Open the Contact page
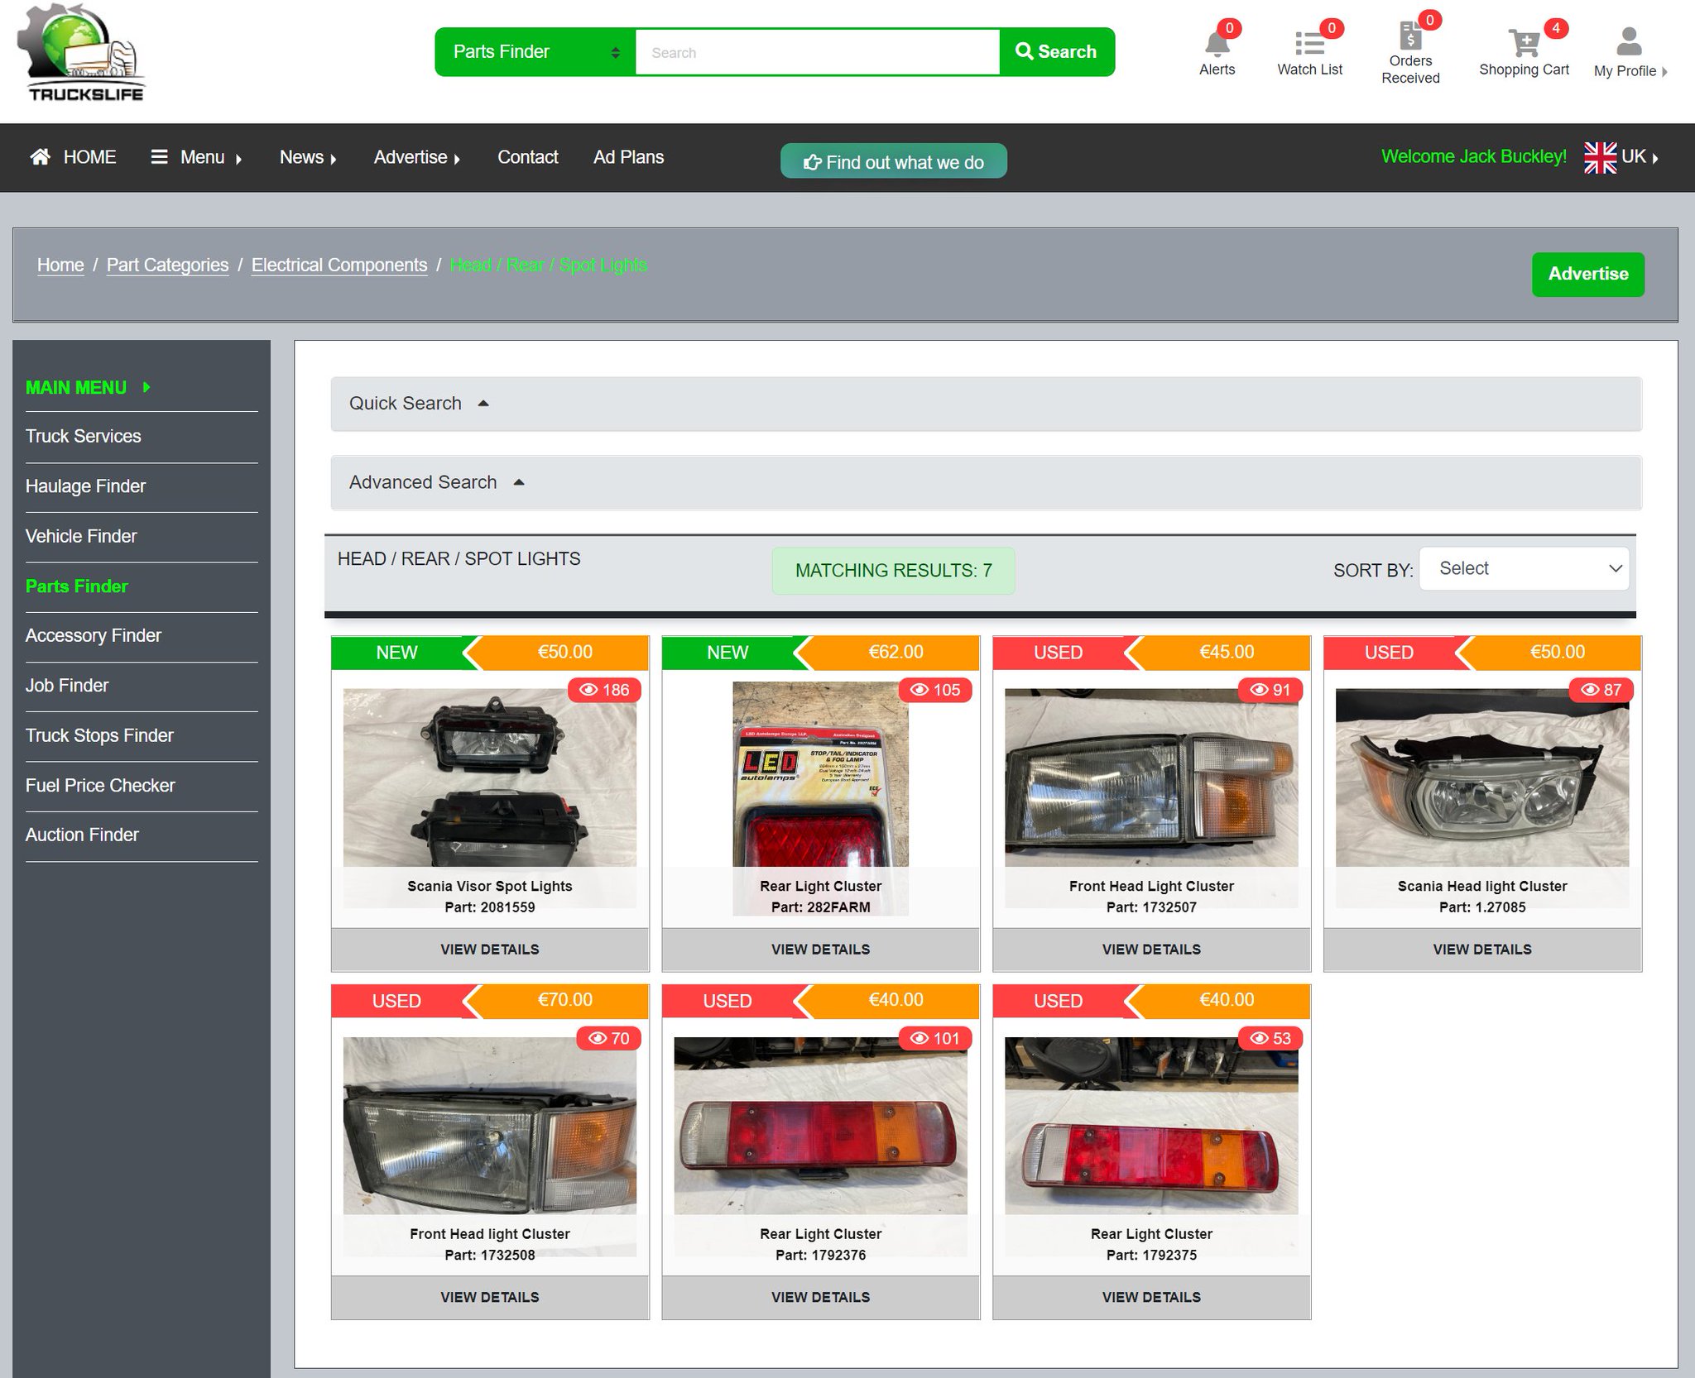The image size is (1695, 1378). click(x=527, y=157)
